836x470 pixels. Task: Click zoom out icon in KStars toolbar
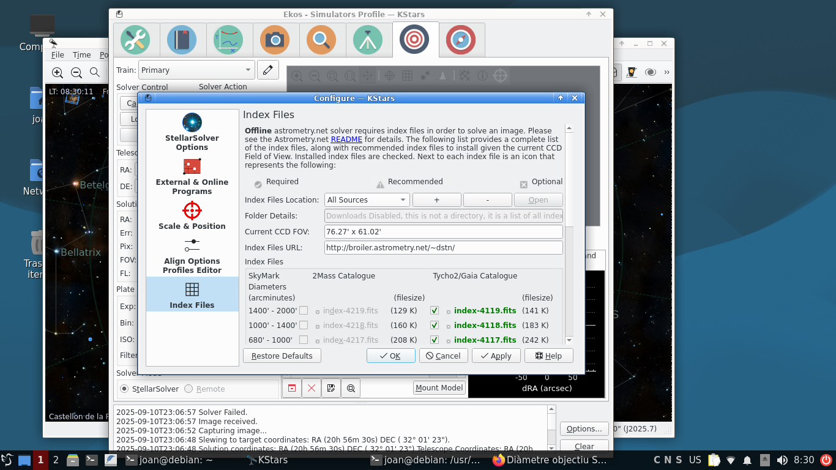(x=77, y=72)
